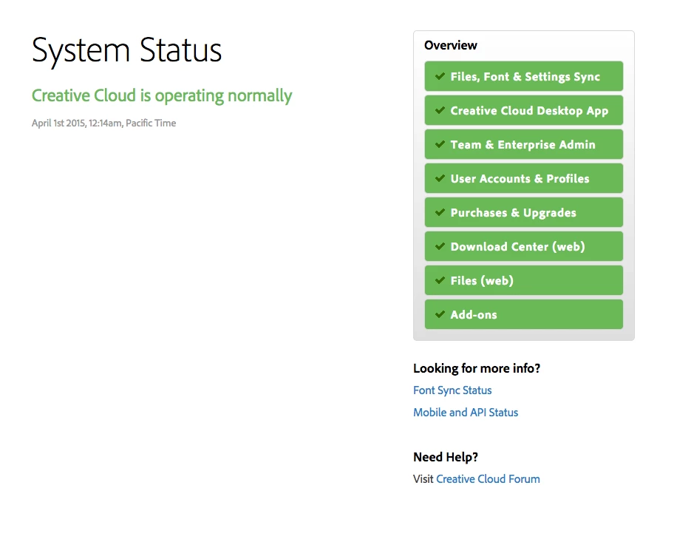Click 'Looking for more info?' heading
Viewport: 674px width, 542px height.
click(x=477, y=369)
